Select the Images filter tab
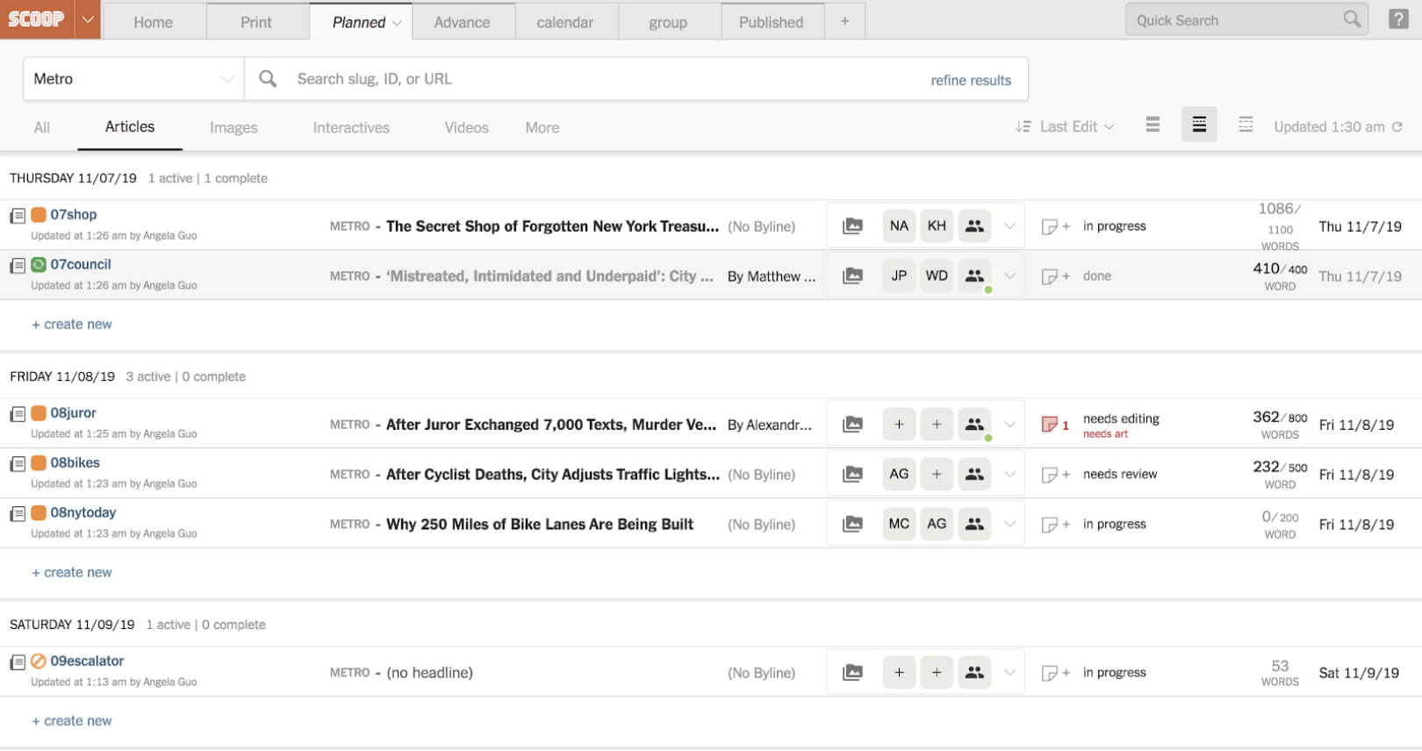 click(233, 128)
